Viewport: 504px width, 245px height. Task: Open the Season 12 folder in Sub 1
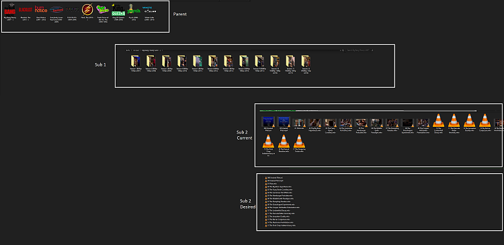pos(305,64)
